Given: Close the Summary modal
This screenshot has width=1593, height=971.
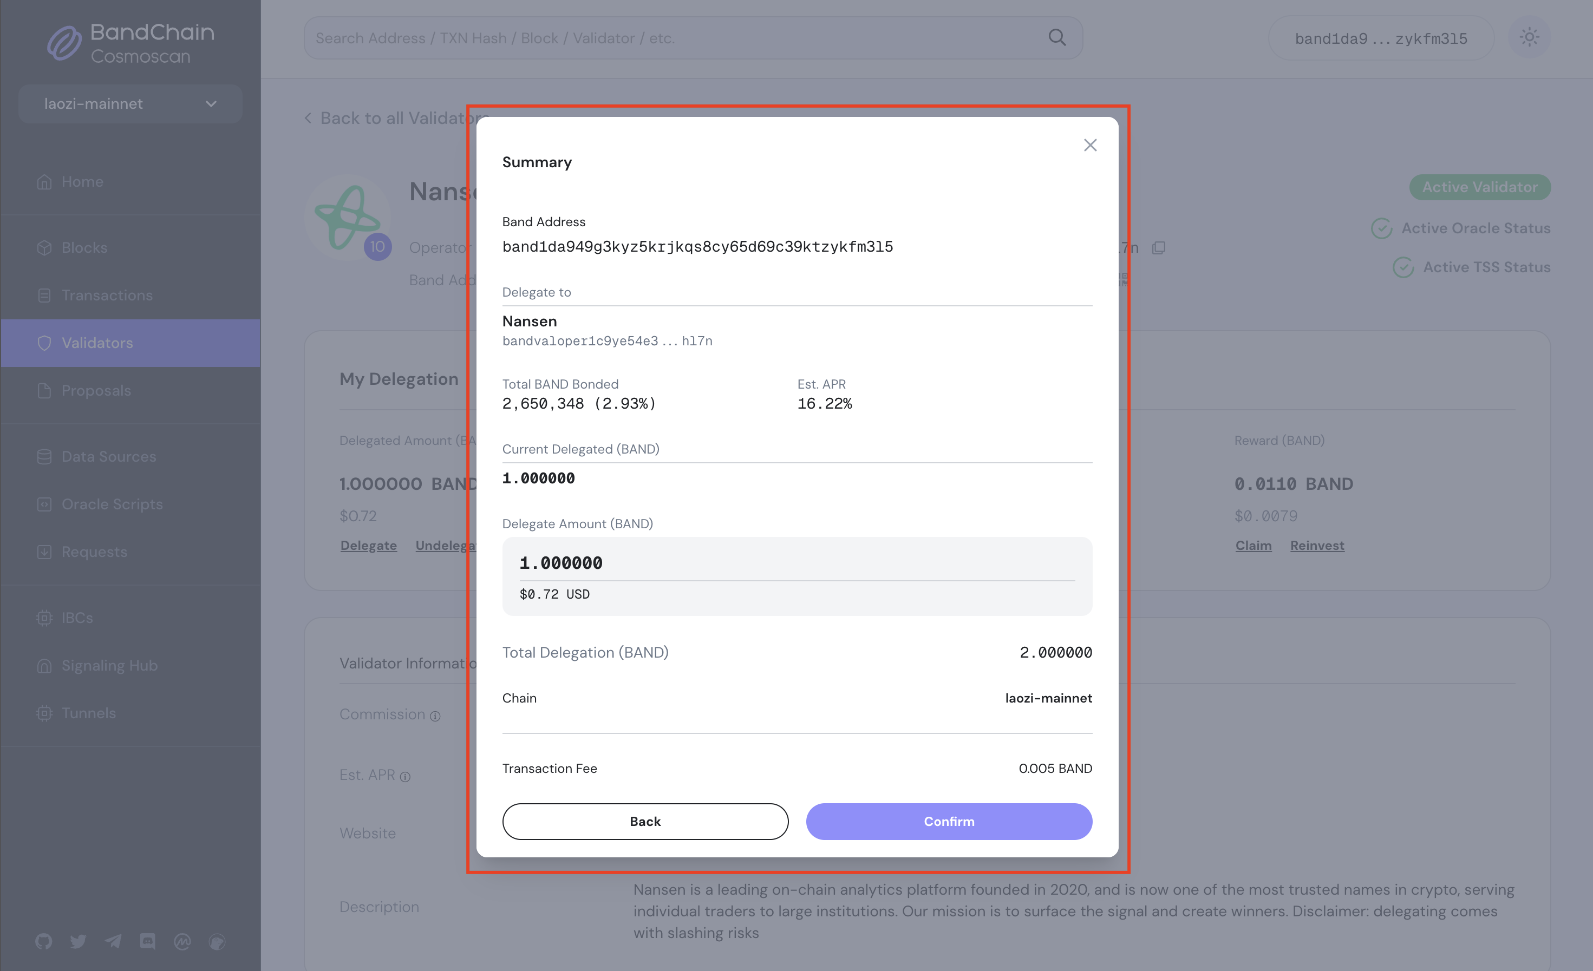Looking at the screenshot, I should pos(1091,145).
